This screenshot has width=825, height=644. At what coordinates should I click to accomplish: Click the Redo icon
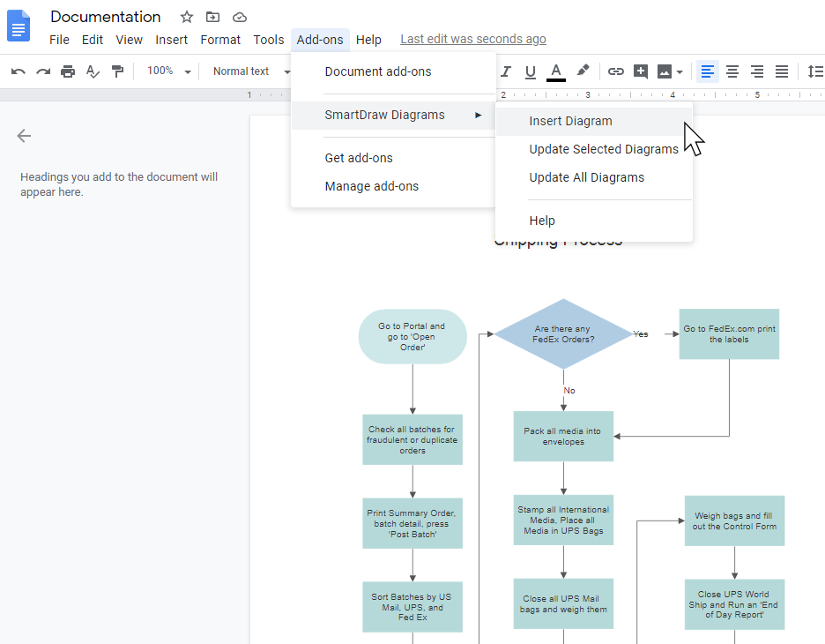pos(43,71)
